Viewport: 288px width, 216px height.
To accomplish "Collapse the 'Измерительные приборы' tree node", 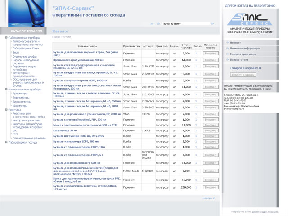I will click(6, 89).
